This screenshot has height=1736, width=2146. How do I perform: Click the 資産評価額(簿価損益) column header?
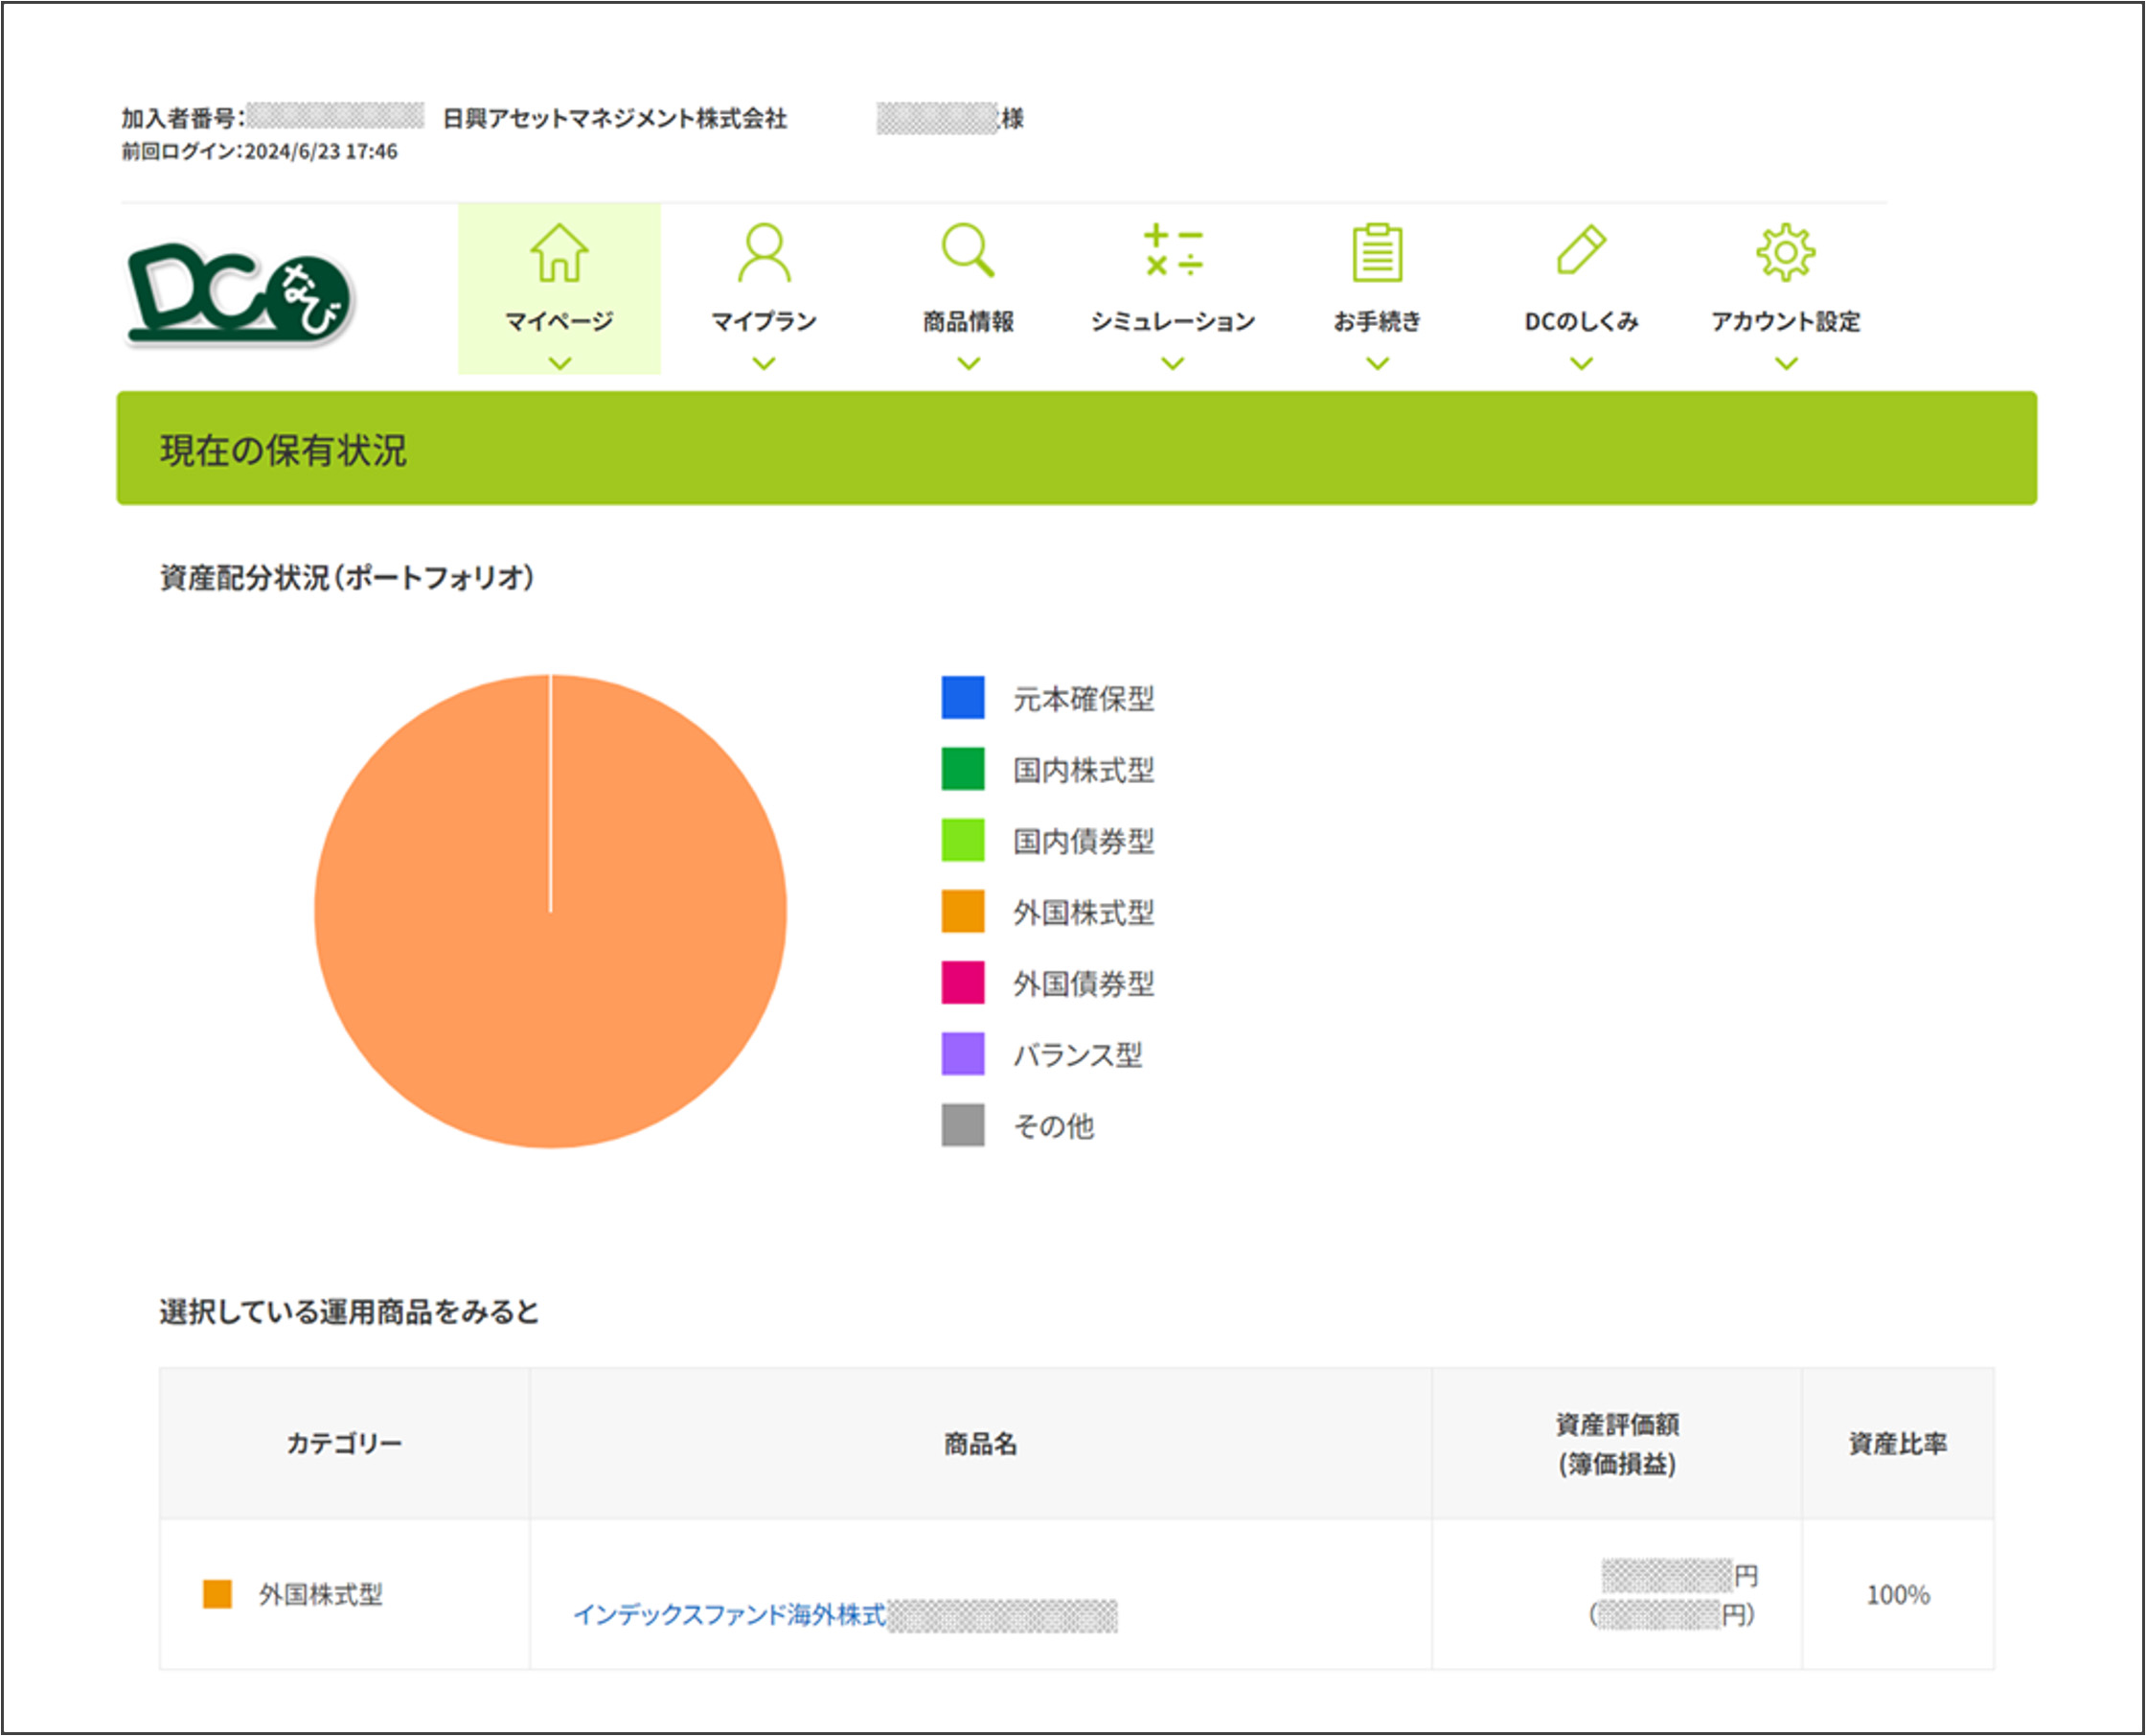[1616, 1443]
